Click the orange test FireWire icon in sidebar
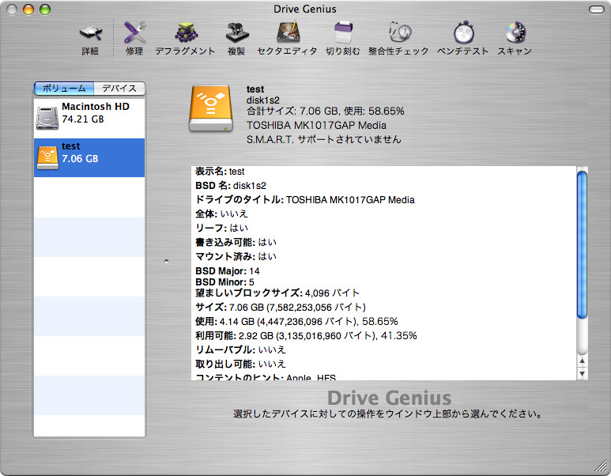Viewport: 611px width, 476px height. pyautogui.click(x=47, y=157)
